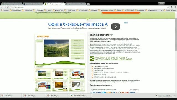Select the first ad carousel dot

77,30
